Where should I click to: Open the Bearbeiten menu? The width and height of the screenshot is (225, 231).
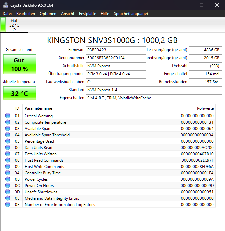26,14
